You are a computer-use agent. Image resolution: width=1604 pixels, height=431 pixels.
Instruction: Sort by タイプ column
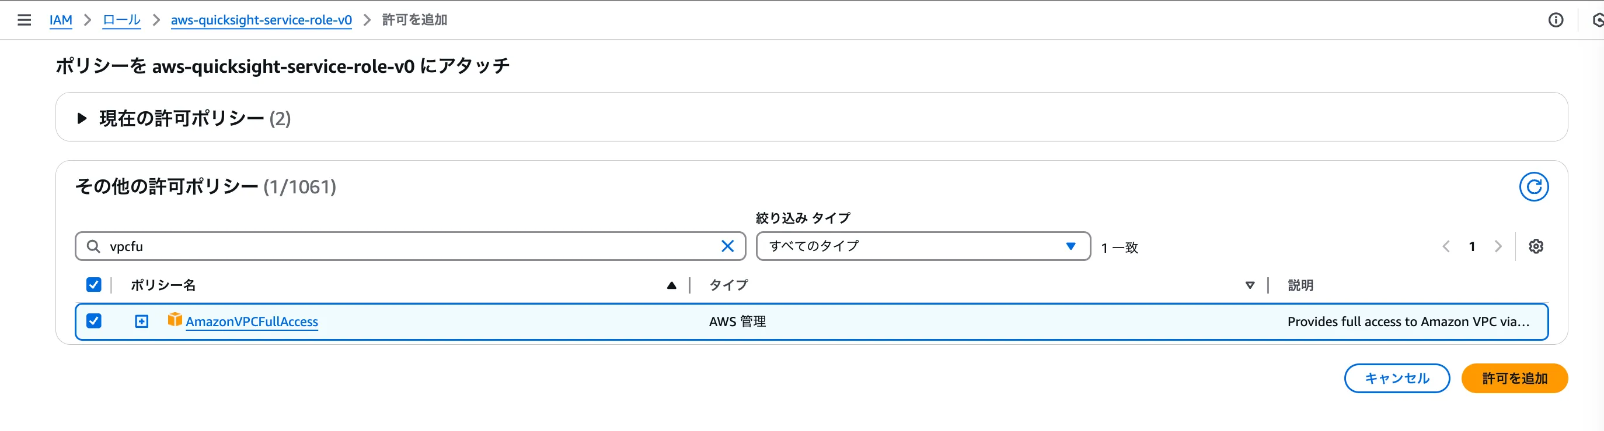(1249, 285)
